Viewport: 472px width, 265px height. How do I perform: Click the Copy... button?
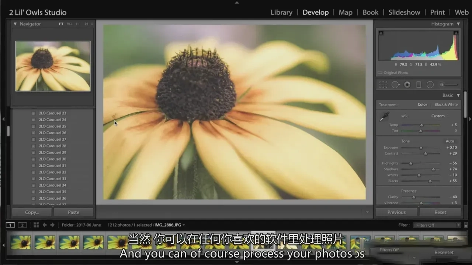point(32,212)
